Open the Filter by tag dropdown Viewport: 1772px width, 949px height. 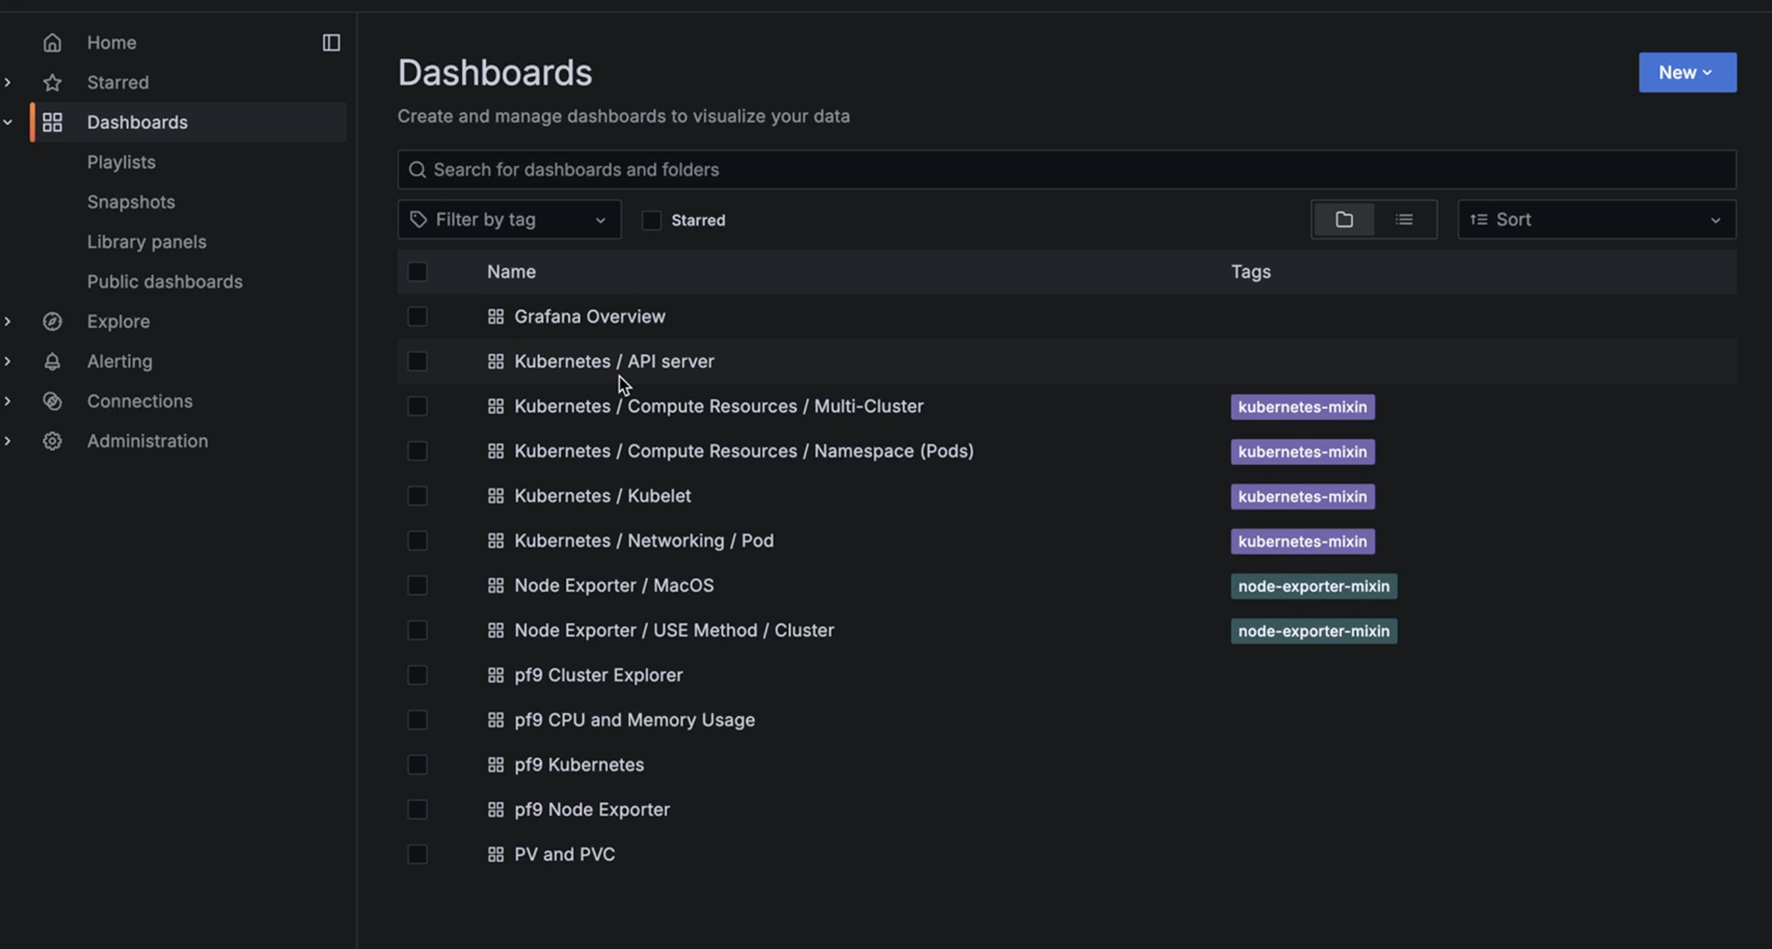coord(509,220)
